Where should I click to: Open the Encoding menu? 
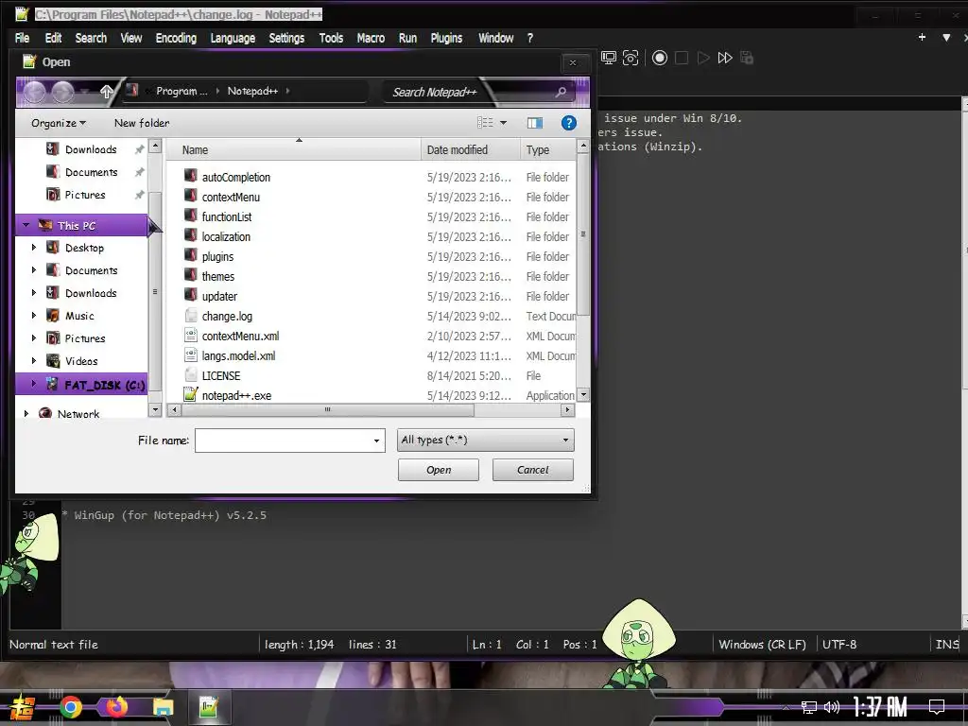(176, 38)
